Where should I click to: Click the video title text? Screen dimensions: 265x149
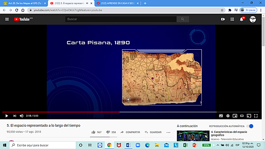pos(43,125)
